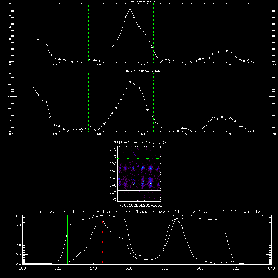Click bottom plot x-axis label 520
The height and width of the screenshot is (278, 278).
[x=58, y=269]
